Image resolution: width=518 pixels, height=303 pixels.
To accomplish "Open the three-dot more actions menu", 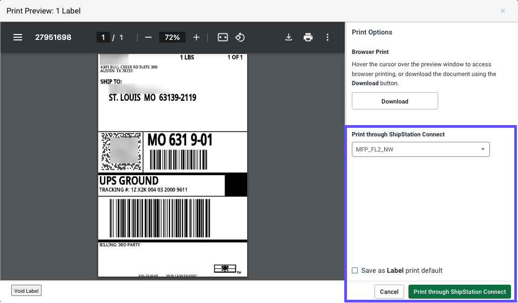I will [328, 37].
